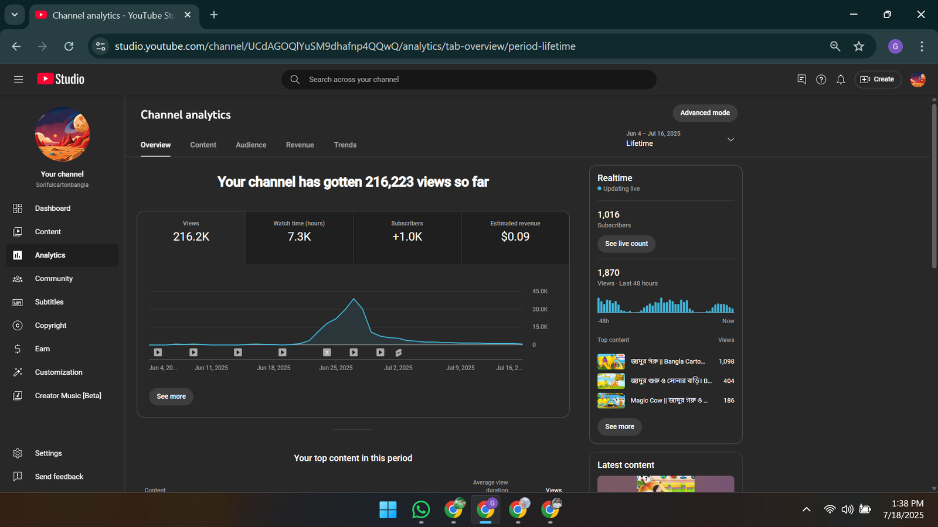Click See live count
Screen dimensions: 938x527
626,244
